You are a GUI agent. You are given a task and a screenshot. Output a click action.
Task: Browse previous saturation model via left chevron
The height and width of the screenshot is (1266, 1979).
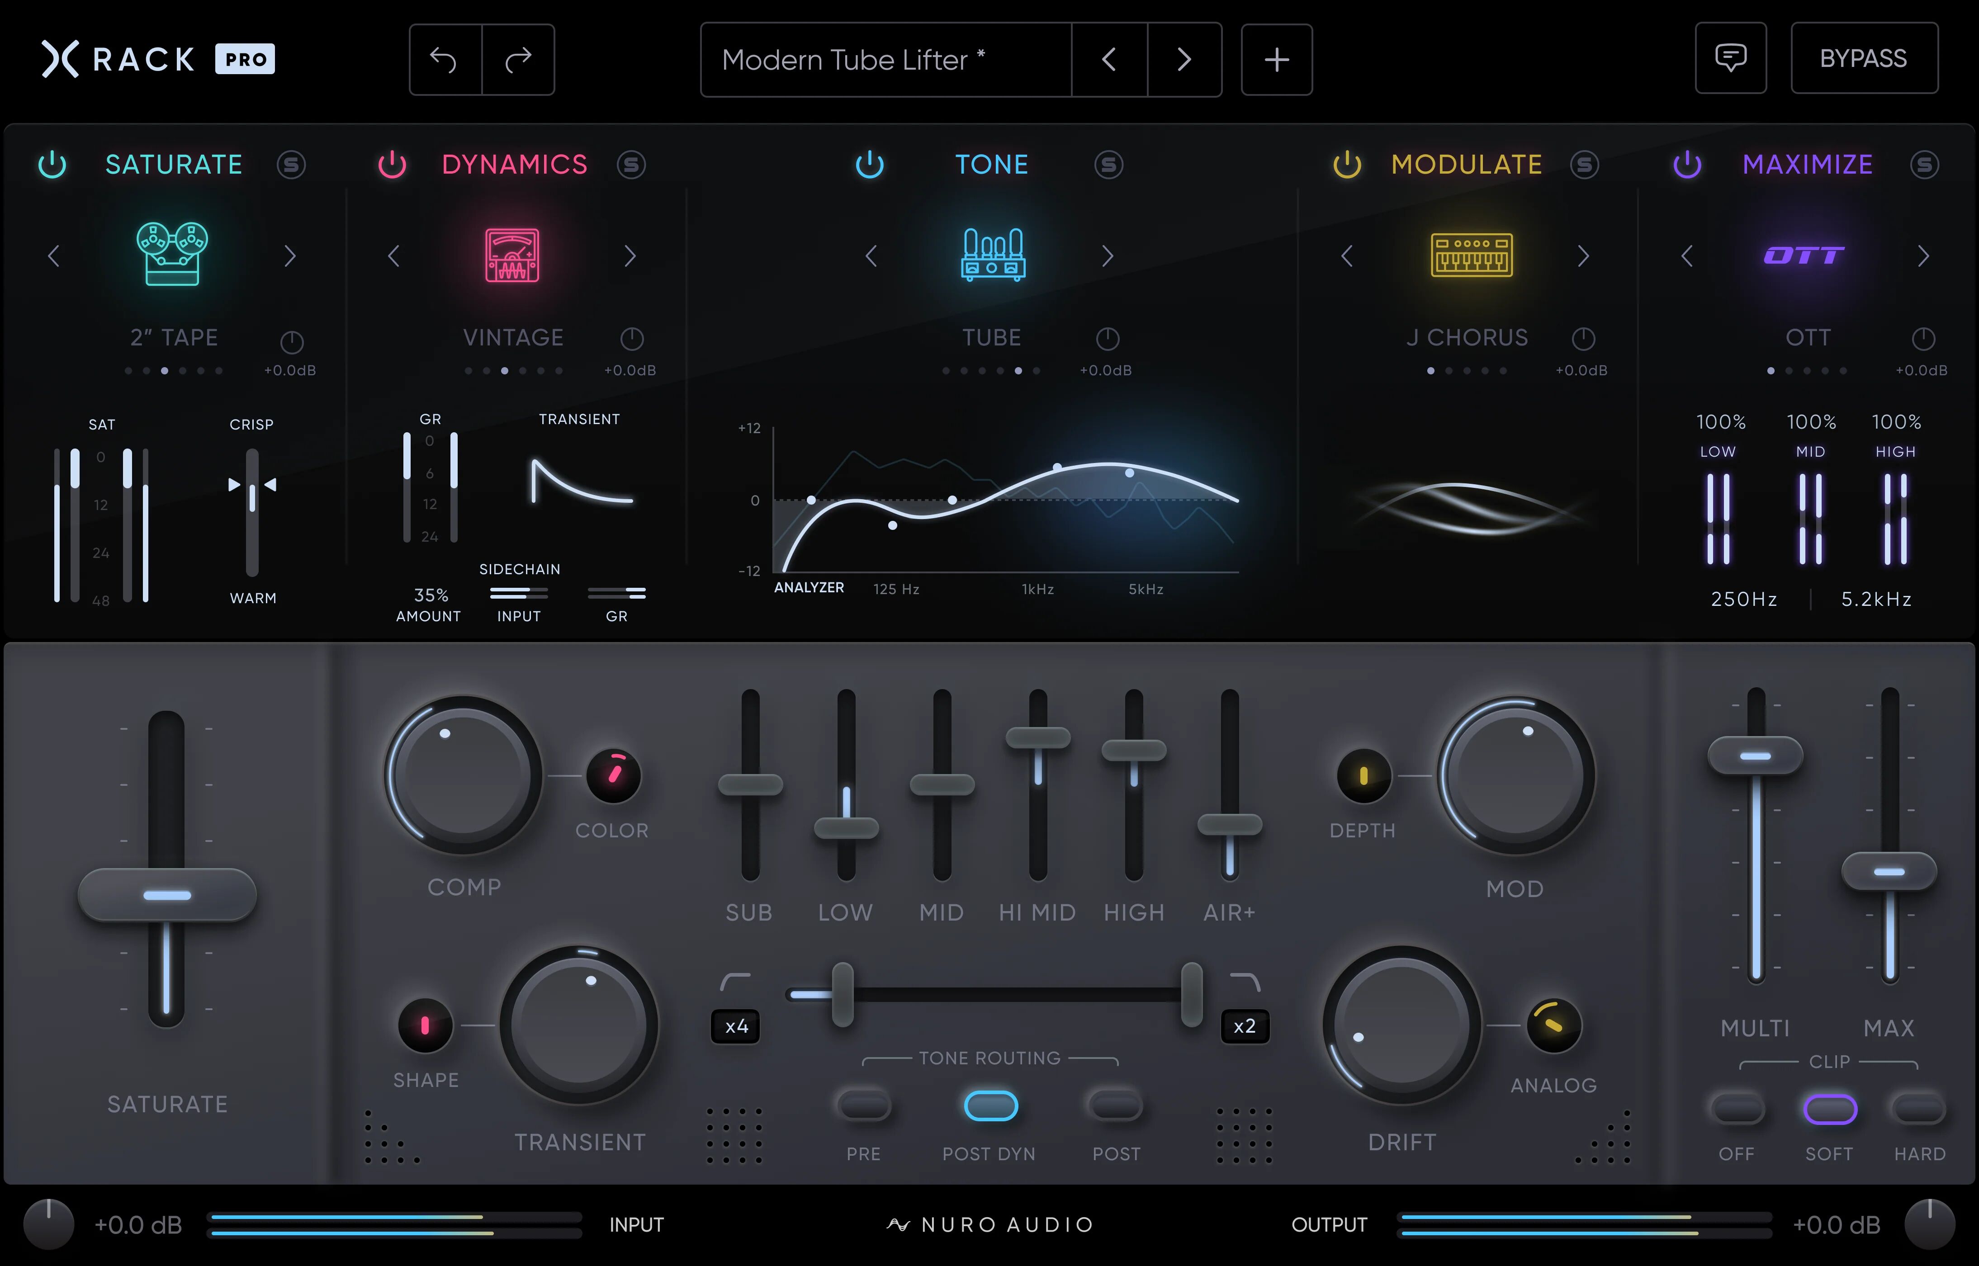(54, 255)
